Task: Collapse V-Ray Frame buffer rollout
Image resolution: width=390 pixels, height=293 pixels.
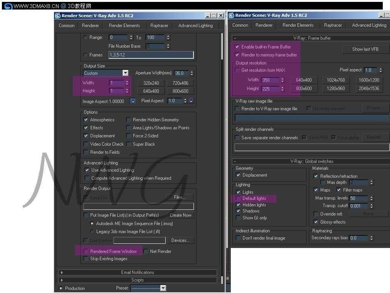Action: 311,38
